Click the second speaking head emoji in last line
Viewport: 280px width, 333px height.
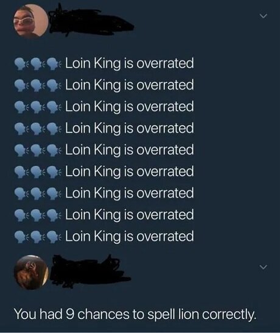(37, 237)
